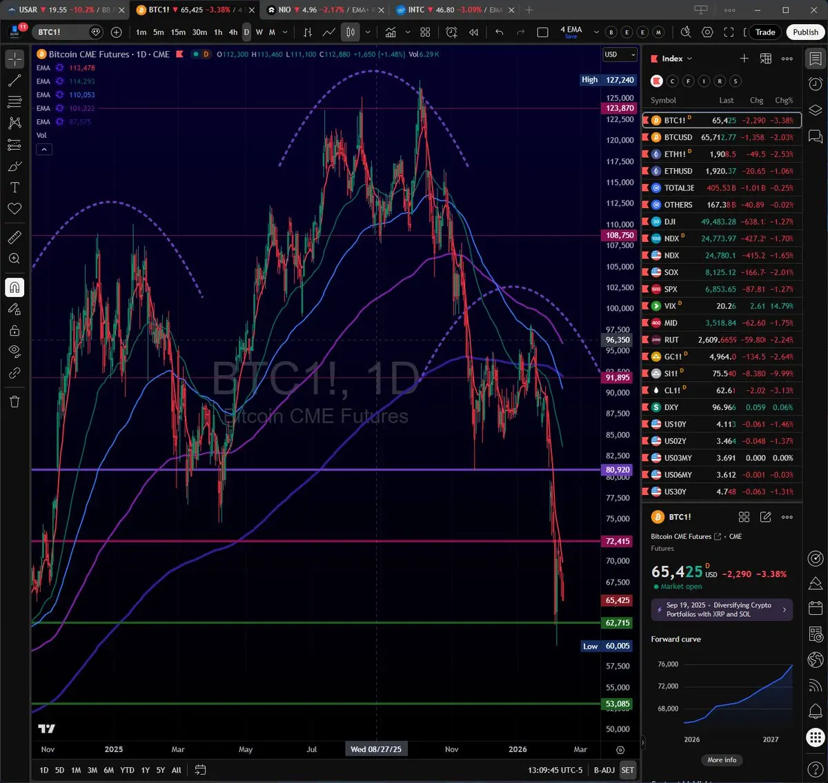
Task: Open chart settings hexagon icon
Action: pos(707,32)
